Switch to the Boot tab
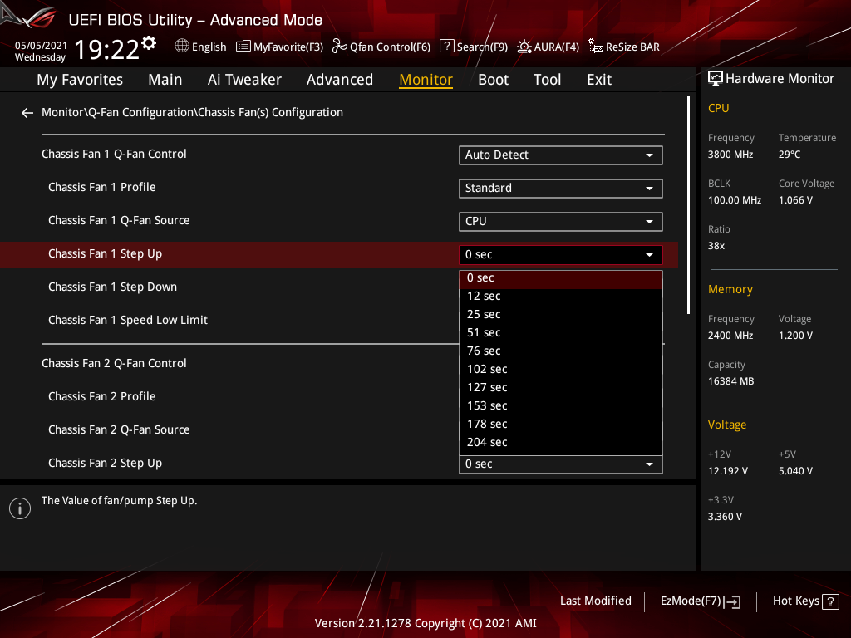 [x=494, y=80]
